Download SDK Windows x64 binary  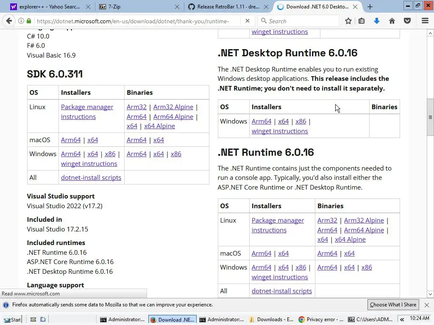point(159,154)
